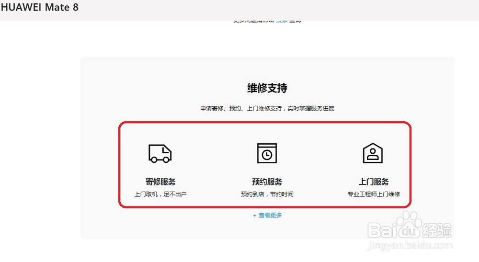Click the house-with-person icon for door-to-door service

point(373,153)
